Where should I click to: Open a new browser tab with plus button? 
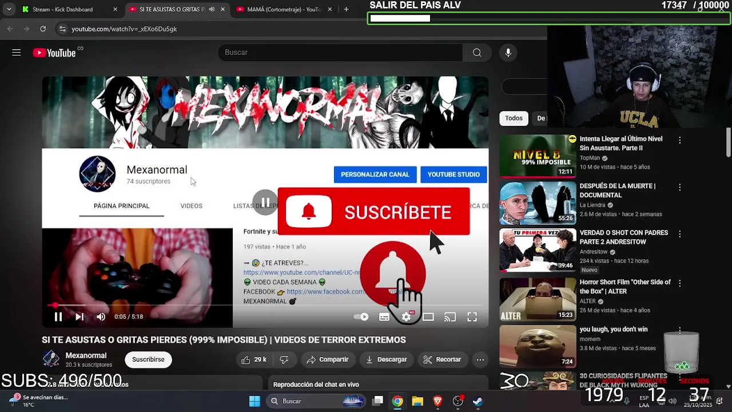point(346,9)
